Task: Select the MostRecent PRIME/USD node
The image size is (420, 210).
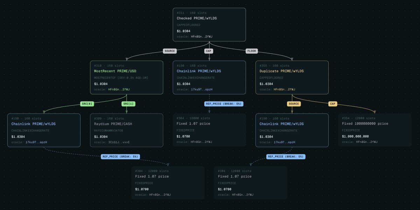Action: 127,77
